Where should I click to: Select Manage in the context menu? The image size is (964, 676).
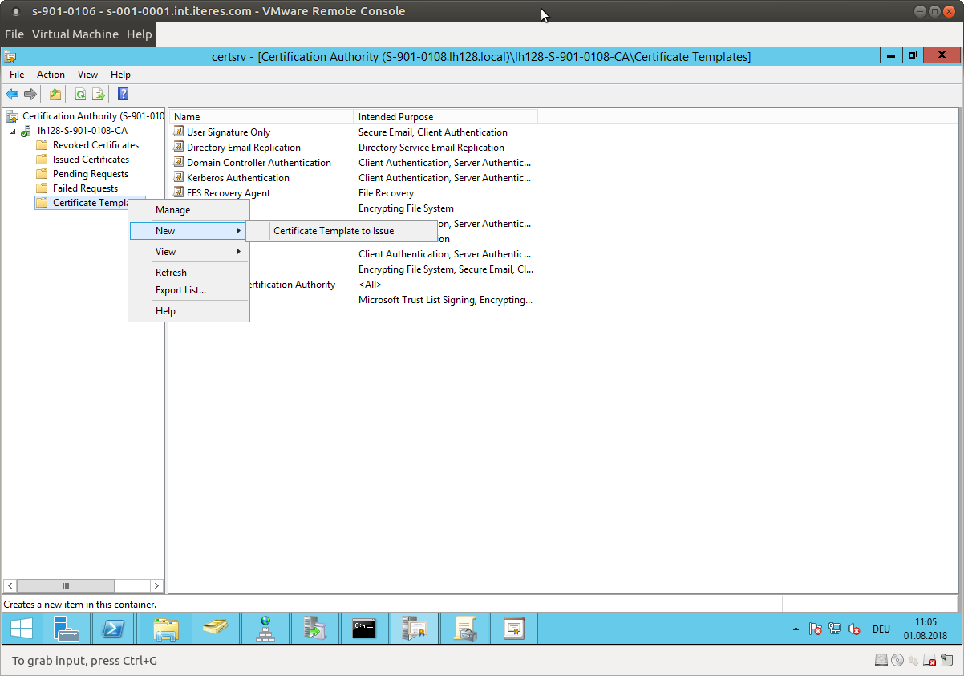[x=172, y=210]
